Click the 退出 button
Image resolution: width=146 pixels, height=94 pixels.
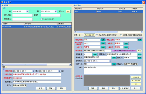[135, 88]
